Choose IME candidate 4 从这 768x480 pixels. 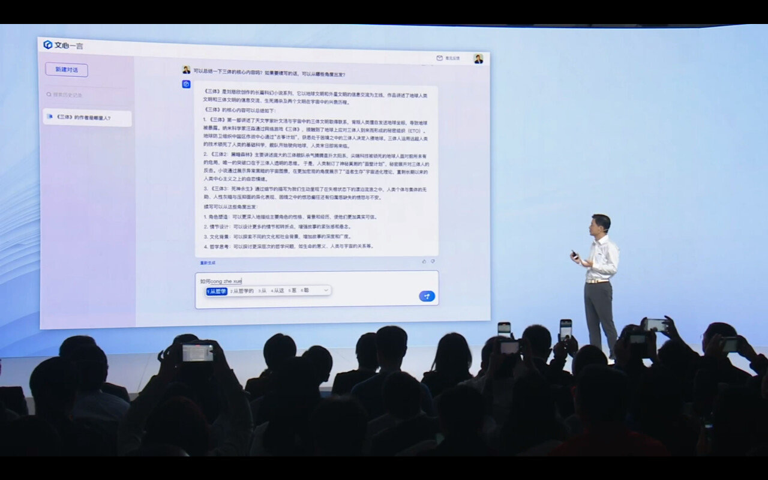pyautogui.click(x=278, y=291)
